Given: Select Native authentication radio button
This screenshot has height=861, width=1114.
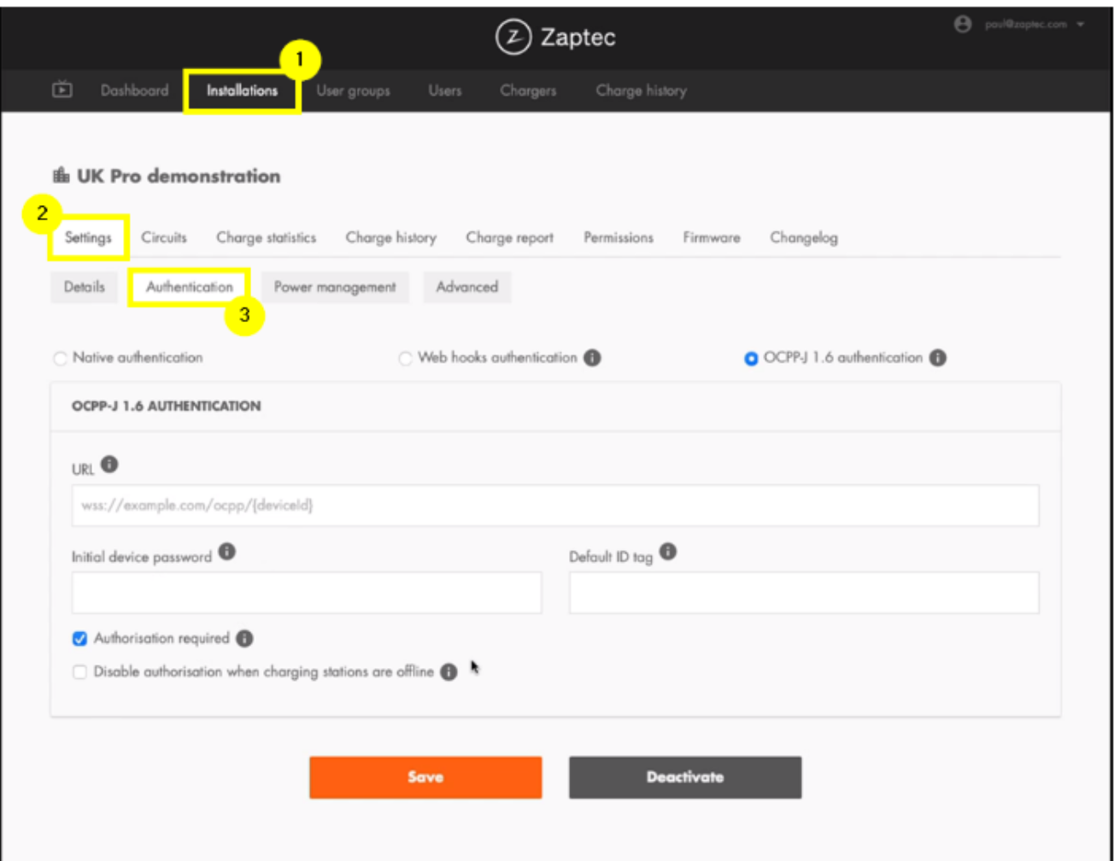Looking at the screenshot, I should click(x=60, y=359).
